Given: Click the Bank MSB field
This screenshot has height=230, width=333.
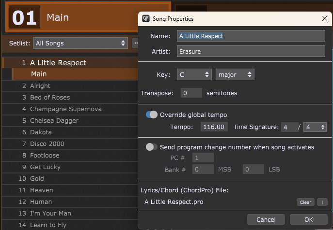Looking at the screenshot, I should pos(203,169).
